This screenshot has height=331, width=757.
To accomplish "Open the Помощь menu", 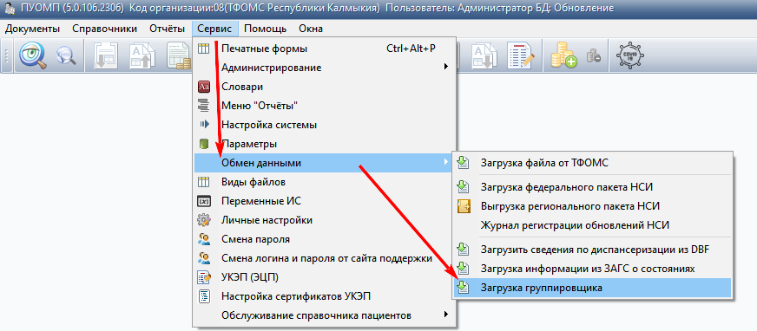I will pos(265,29).
